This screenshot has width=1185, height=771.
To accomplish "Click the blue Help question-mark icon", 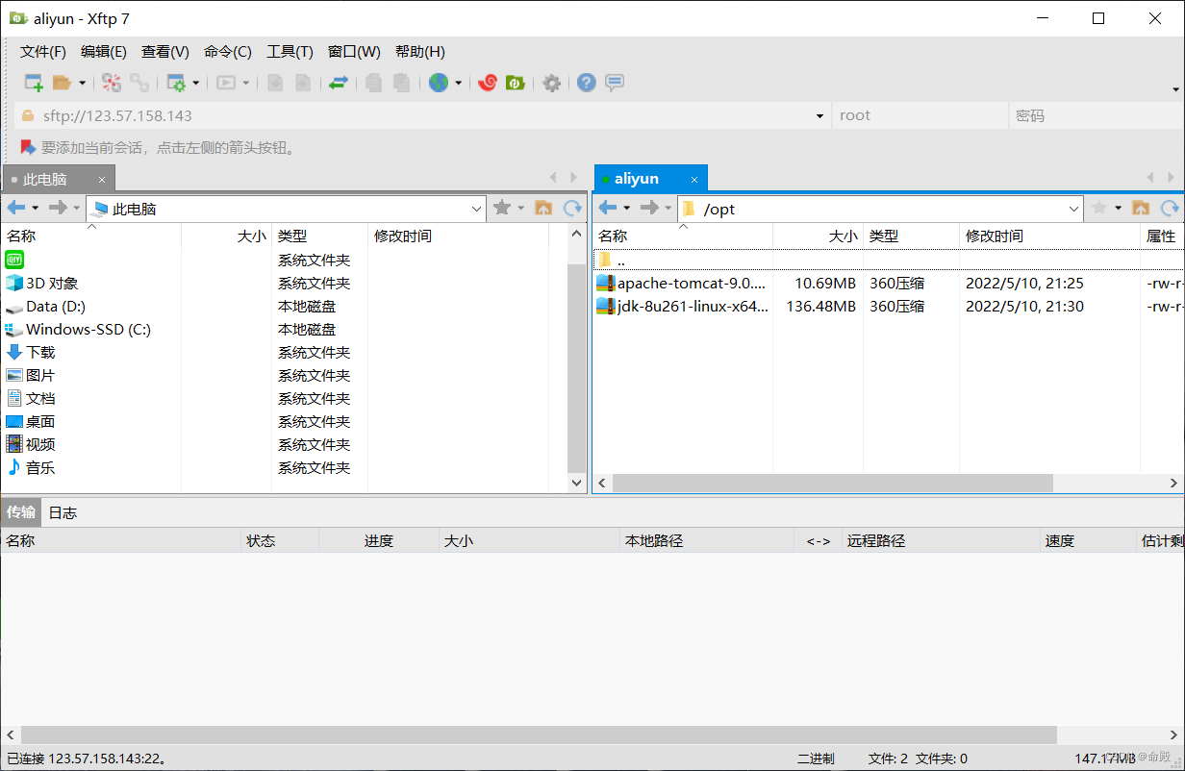I will click(587, 83).
